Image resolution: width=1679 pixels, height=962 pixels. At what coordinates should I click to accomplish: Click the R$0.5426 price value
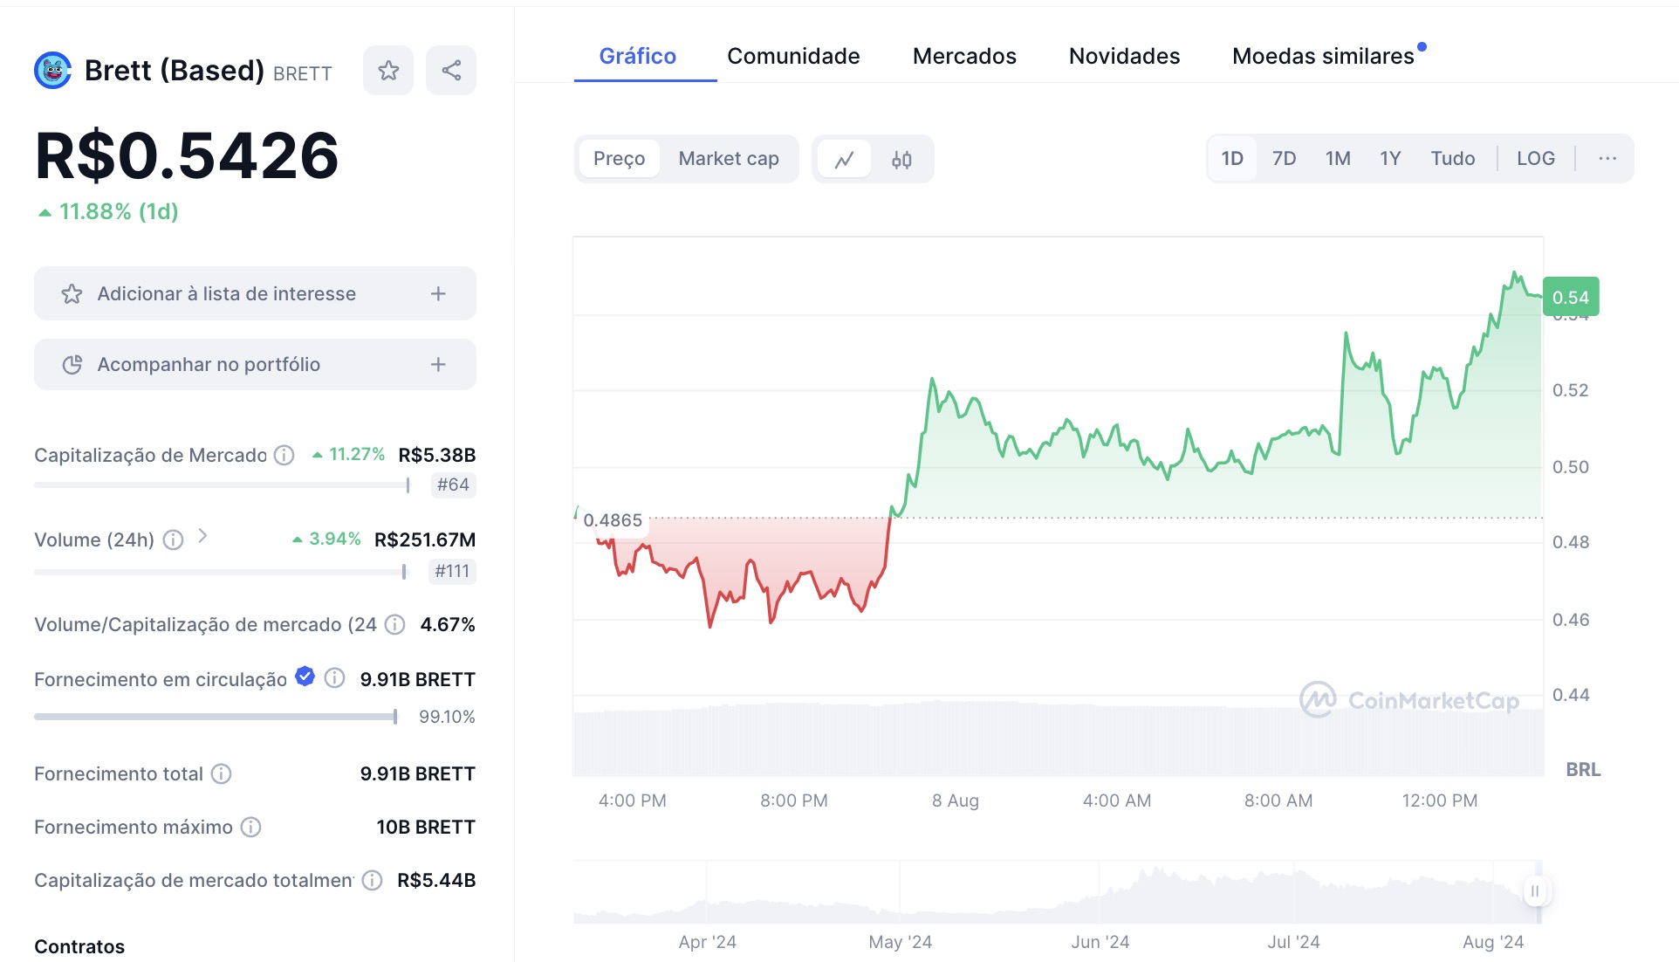(x=187, y=156)
